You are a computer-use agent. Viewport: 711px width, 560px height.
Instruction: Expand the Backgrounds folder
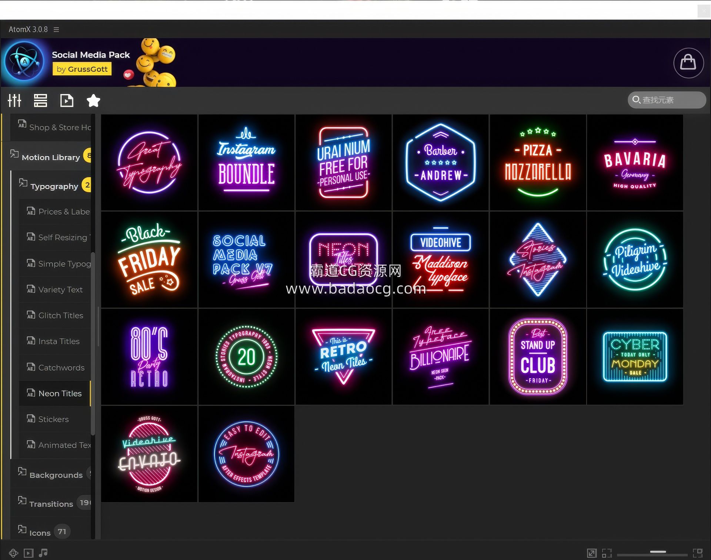point(51,474)
